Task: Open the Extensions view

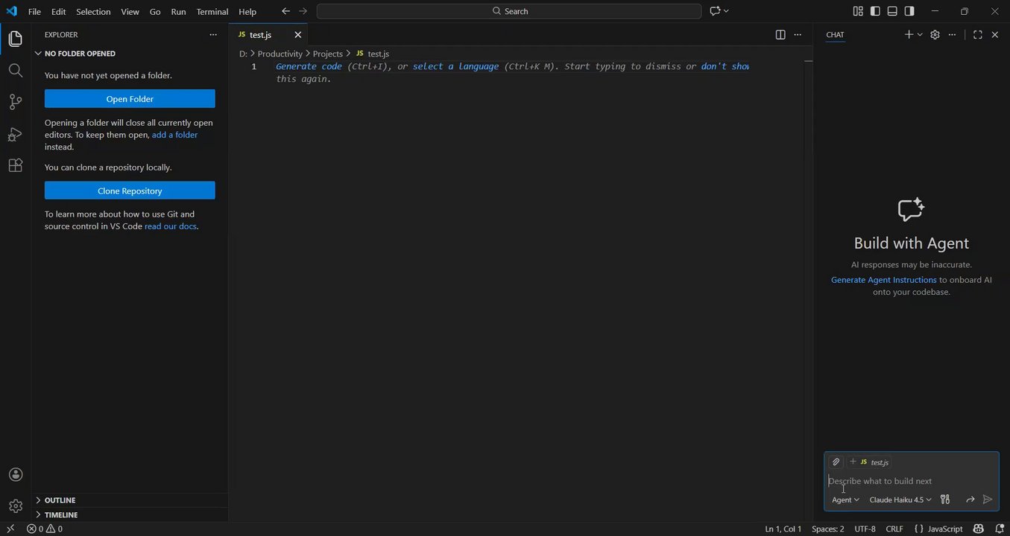Action: coord(15,165)
